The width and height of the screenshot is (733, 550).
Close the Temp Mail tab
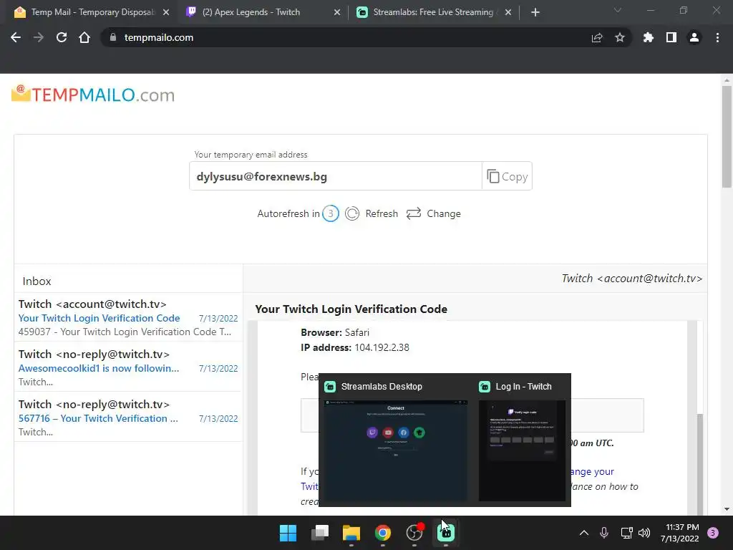point(166,12)
